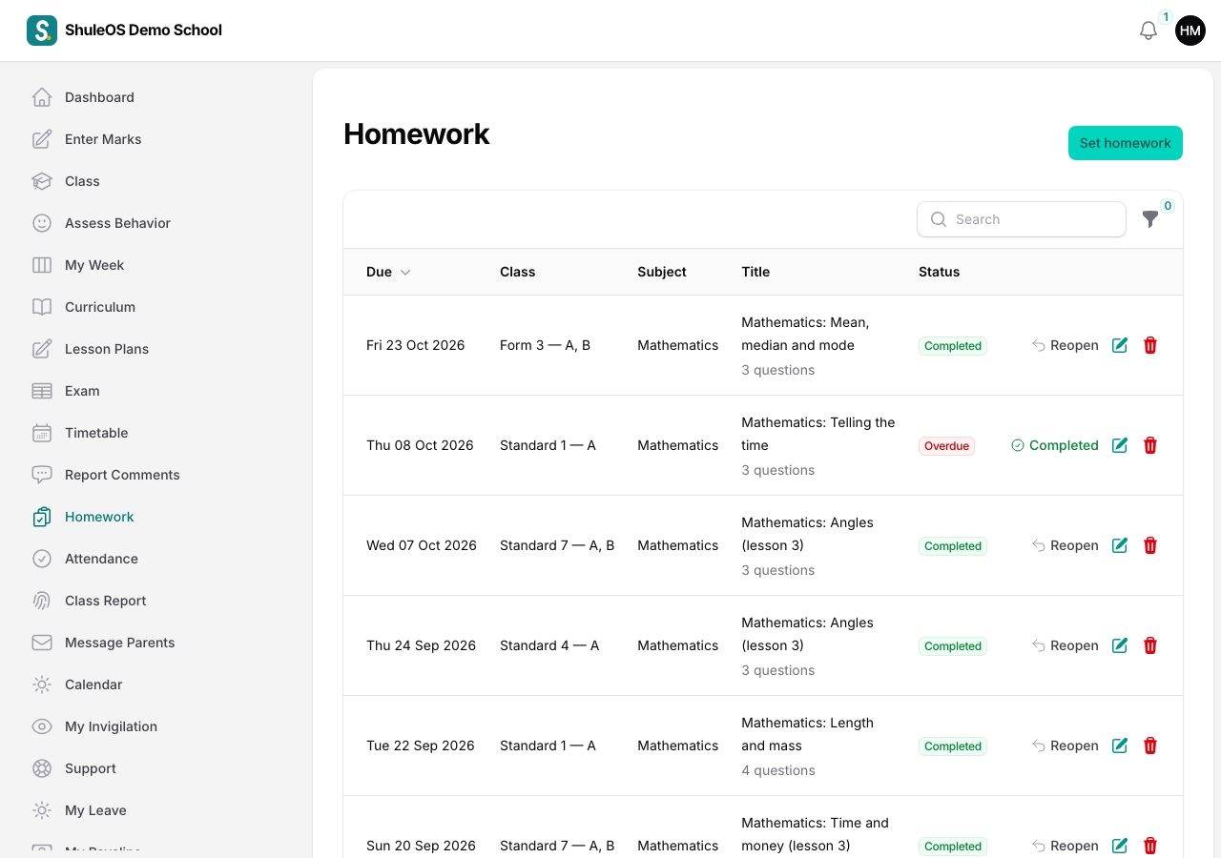Delete the Mean, median and mode homework
This screenshot has width=1221, height=858.
[1150, 345]
